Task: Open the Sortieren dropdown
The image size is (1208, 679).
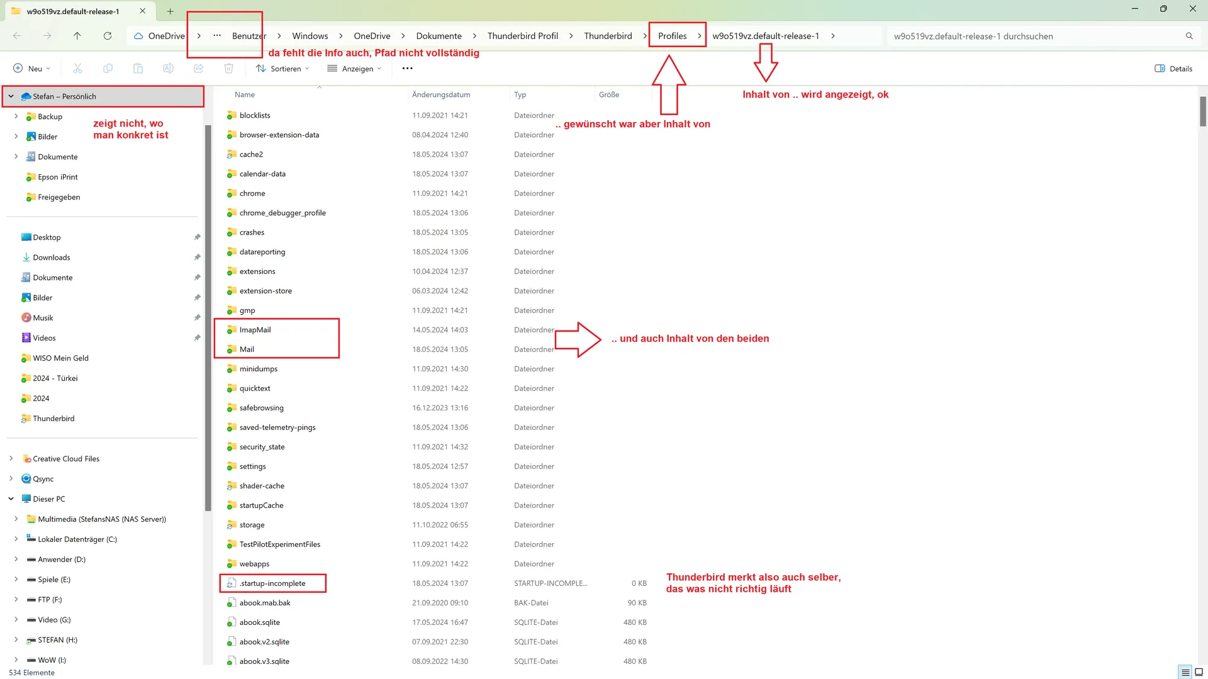Action: point(282,69)
